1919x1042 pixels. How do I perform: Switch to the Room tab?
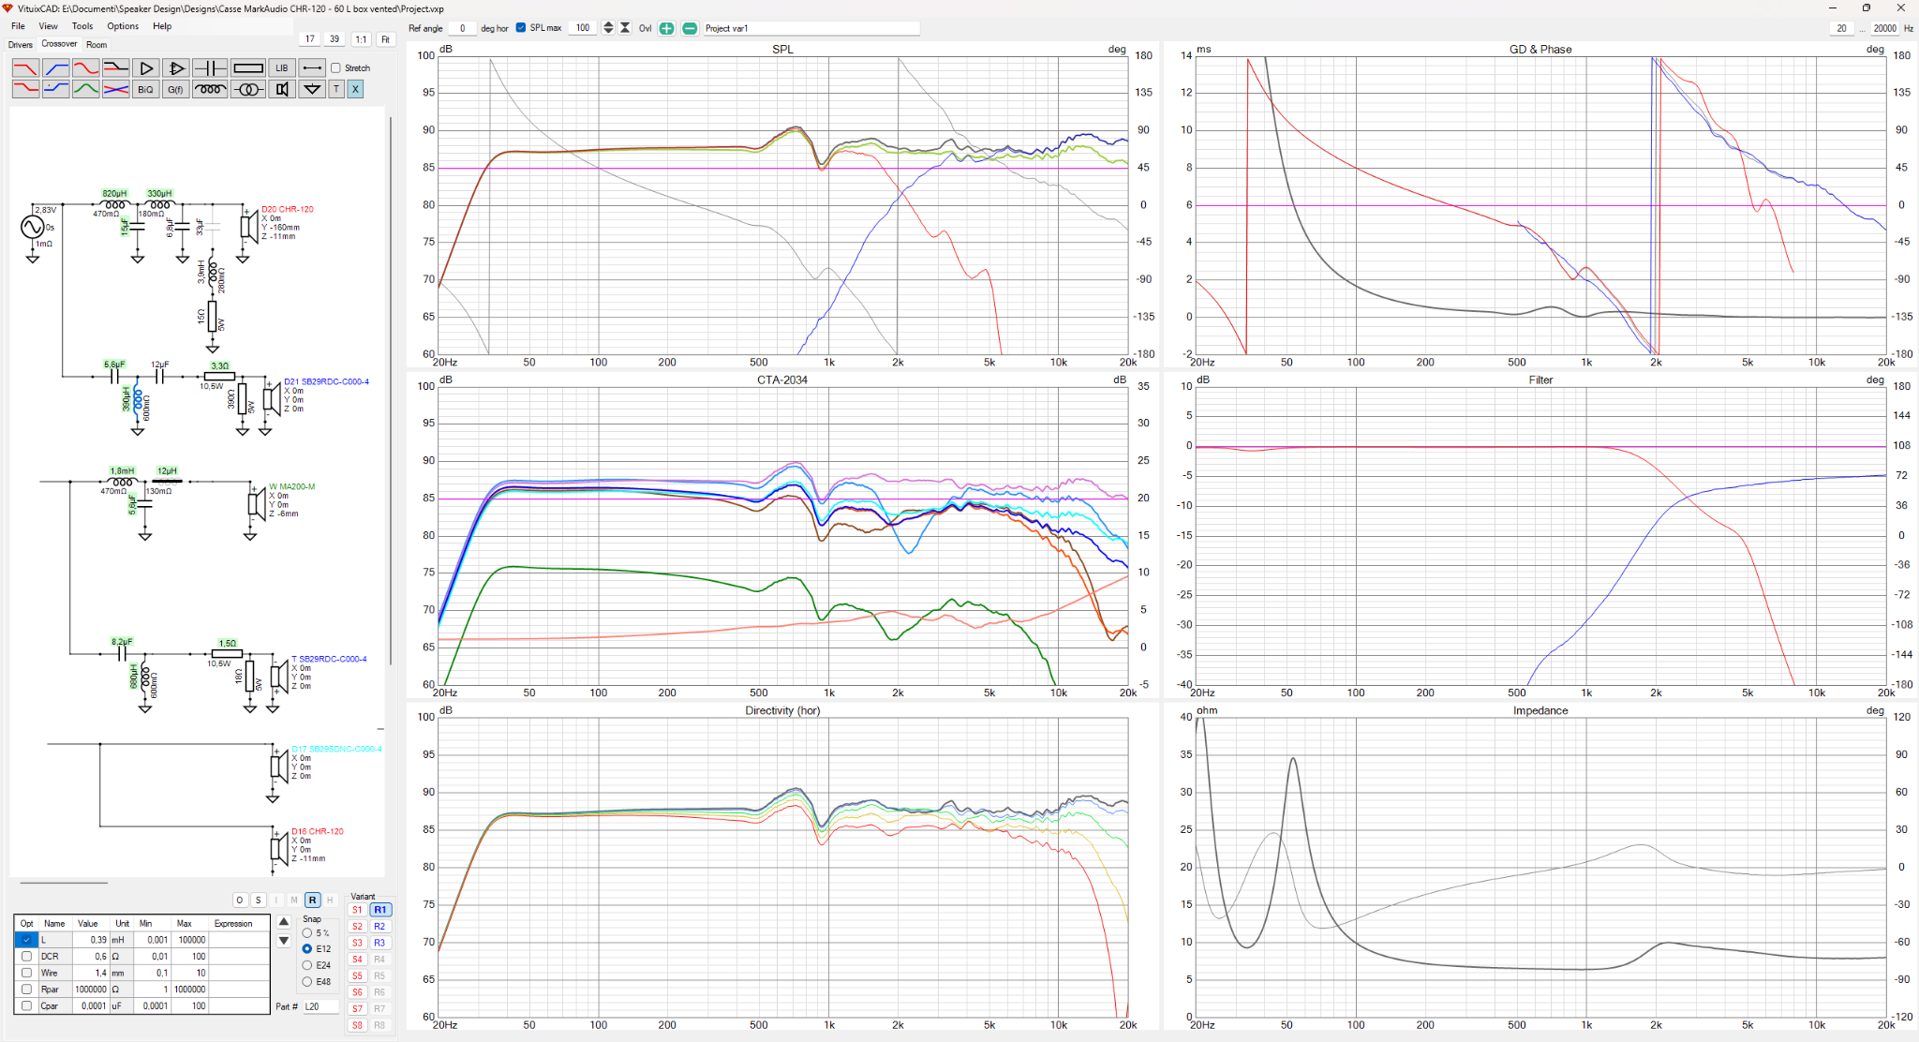coord(97,45)
